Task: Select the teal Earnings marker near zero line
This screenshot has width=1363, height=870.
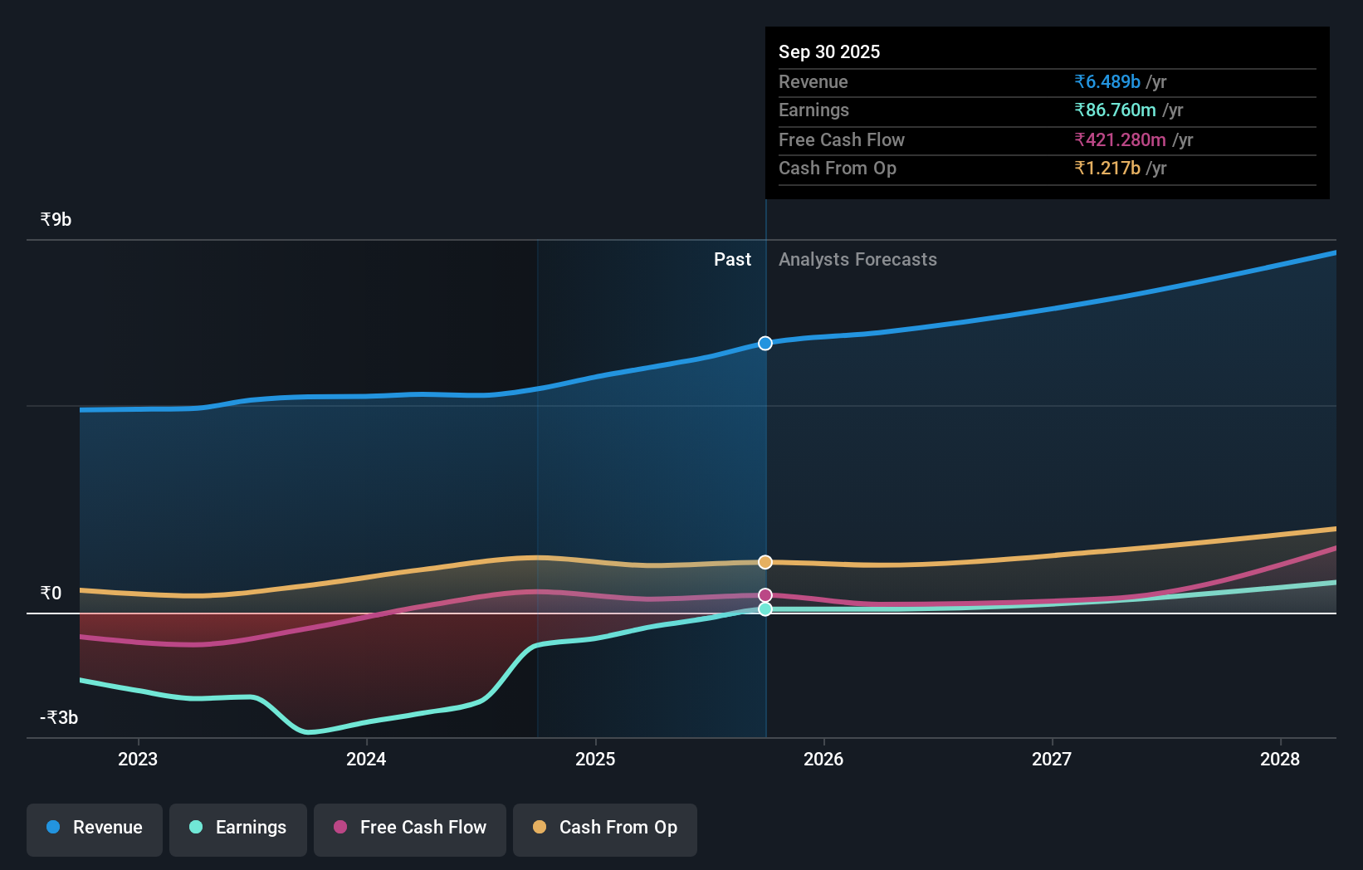Action: [765, 609]
